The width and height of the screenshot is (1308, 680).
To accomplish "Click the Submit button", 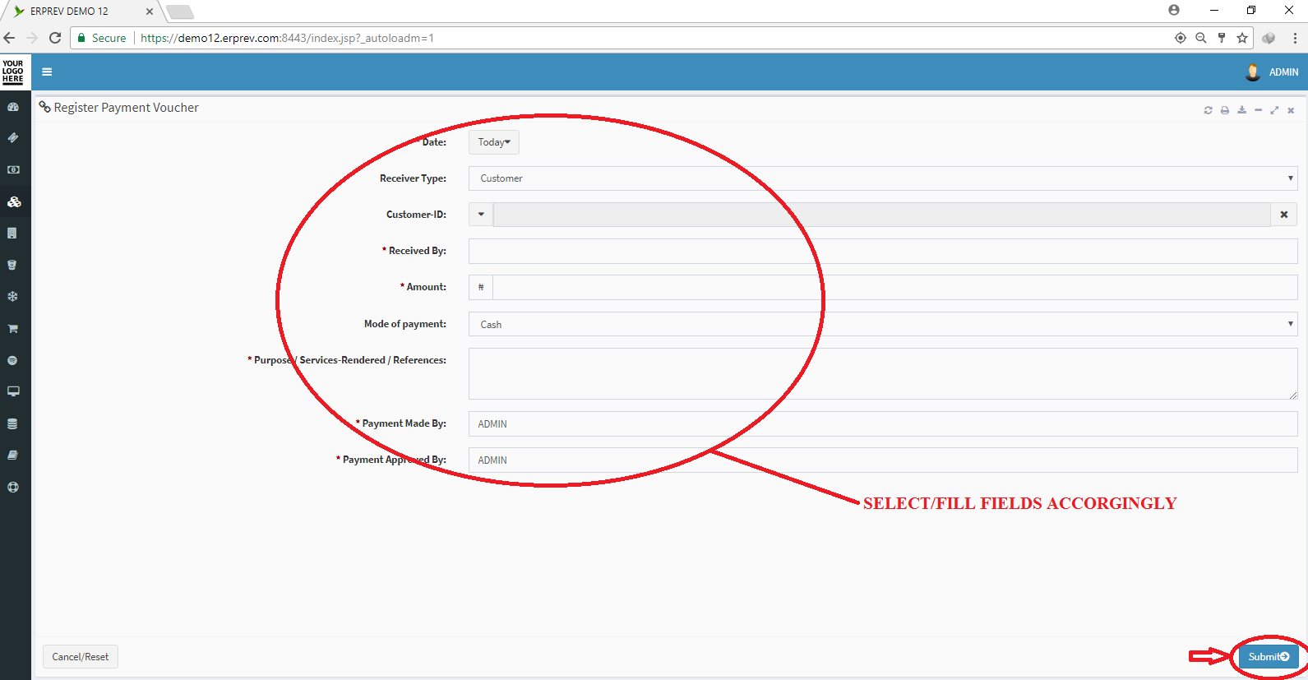I will [1269, 657].
